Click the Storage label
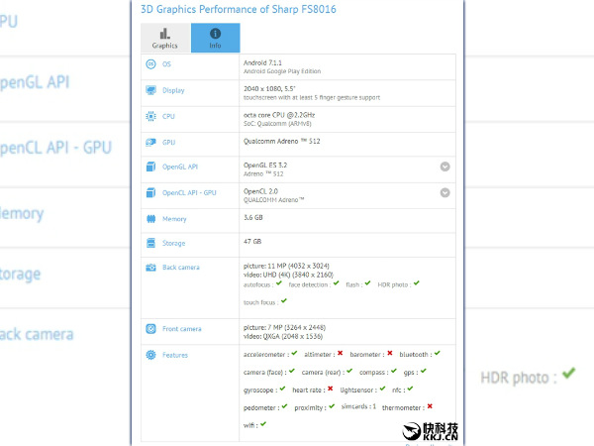Screen dimensions: 594x446 click(174, 243)
